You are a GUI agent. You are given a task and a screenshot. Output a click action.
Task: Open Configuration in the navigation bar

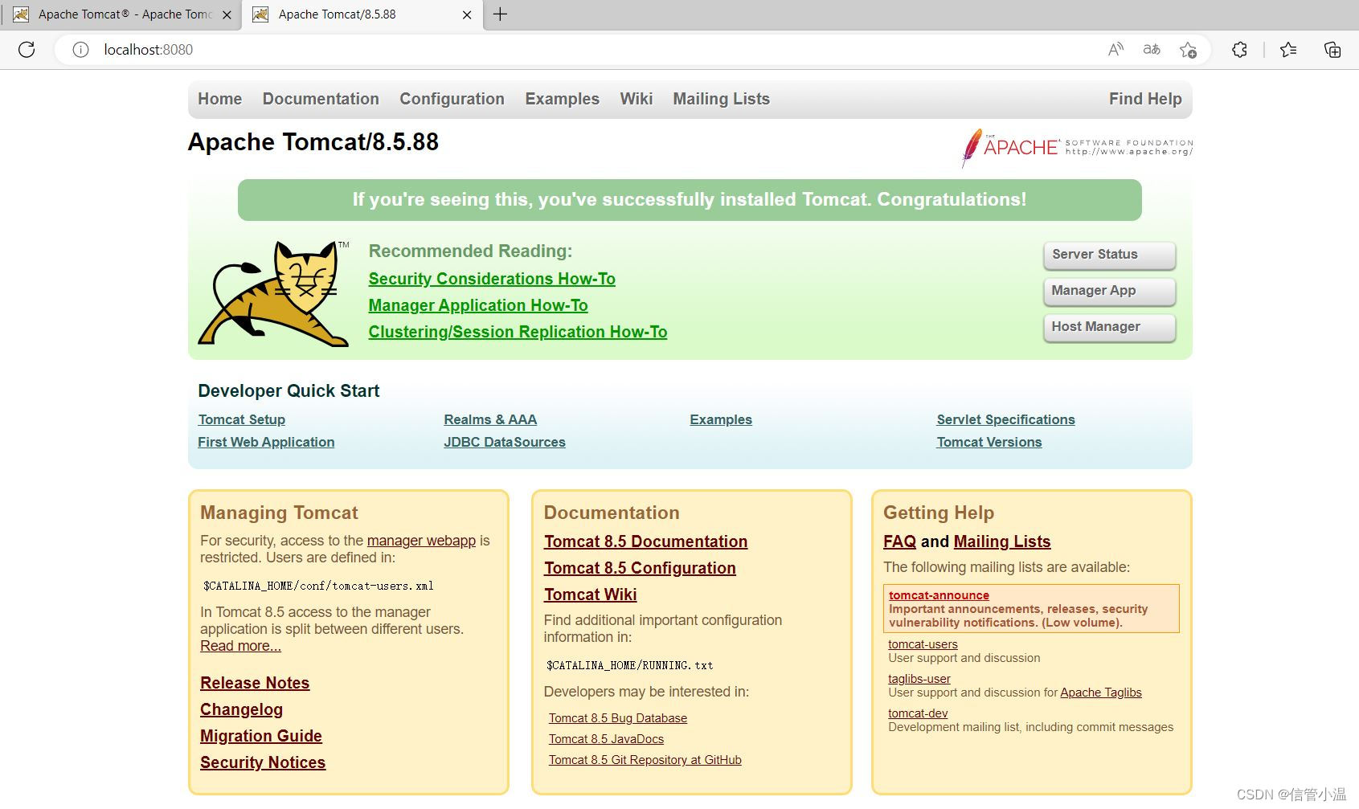452,99
